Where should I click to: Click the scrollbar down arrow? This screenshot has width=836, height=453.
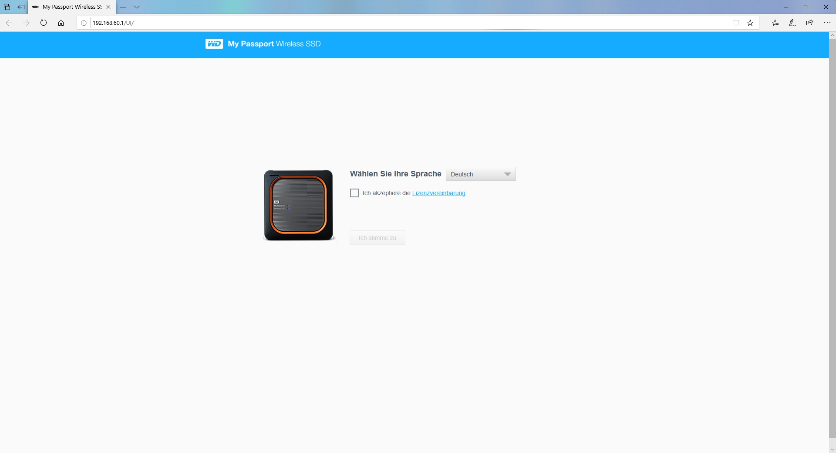click(833, 450)
